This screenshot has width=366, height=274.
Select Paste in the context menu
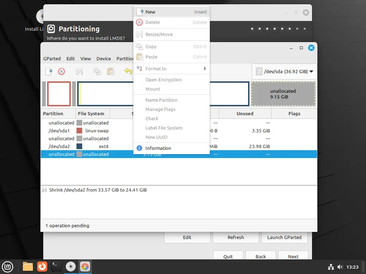(x=172, y=57)
